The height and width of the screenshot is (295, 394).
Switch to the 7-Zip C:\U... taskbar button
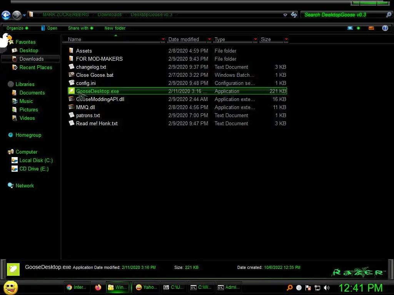(x=174, y=287)
